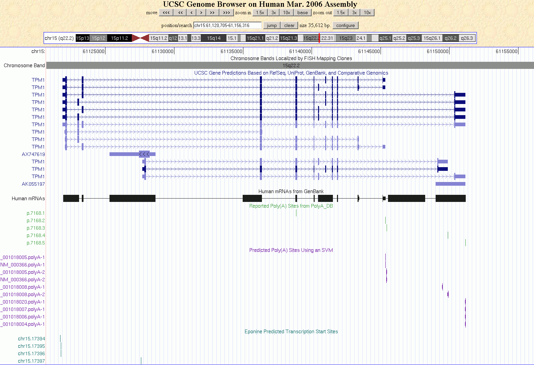Click the AX747619 gene block with arrows
The height and width of the screenshot is (365, 534).
[x=144, y=154]
